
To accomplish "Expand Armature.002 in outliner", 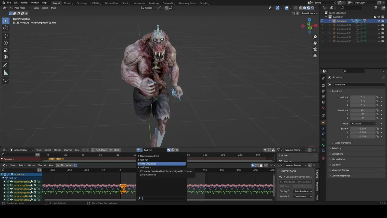I will (330, 29).
